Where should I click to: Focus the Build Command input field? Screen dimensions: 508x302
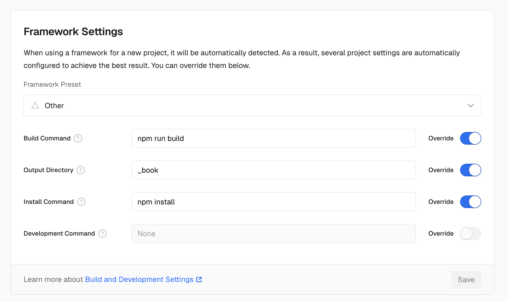273,138
